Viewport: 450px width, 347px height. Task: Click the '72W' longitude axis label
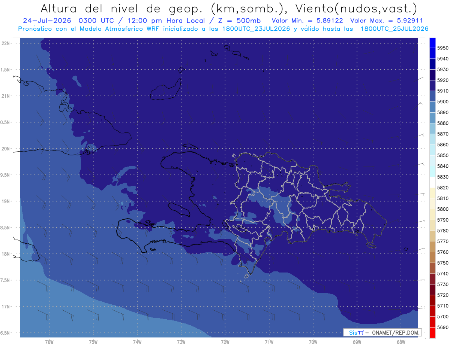click(225, 342)
